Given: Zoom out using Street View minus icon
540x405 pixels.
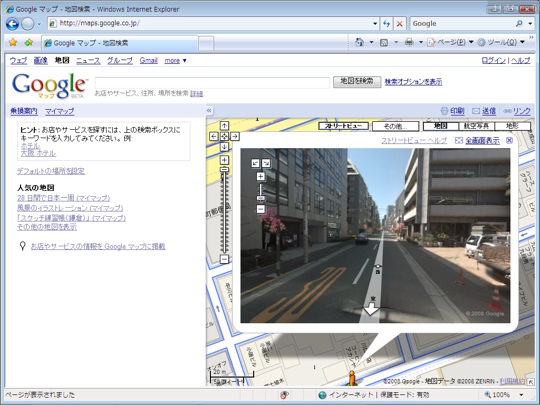Looking at the screenshot, I should pos(261,209).
